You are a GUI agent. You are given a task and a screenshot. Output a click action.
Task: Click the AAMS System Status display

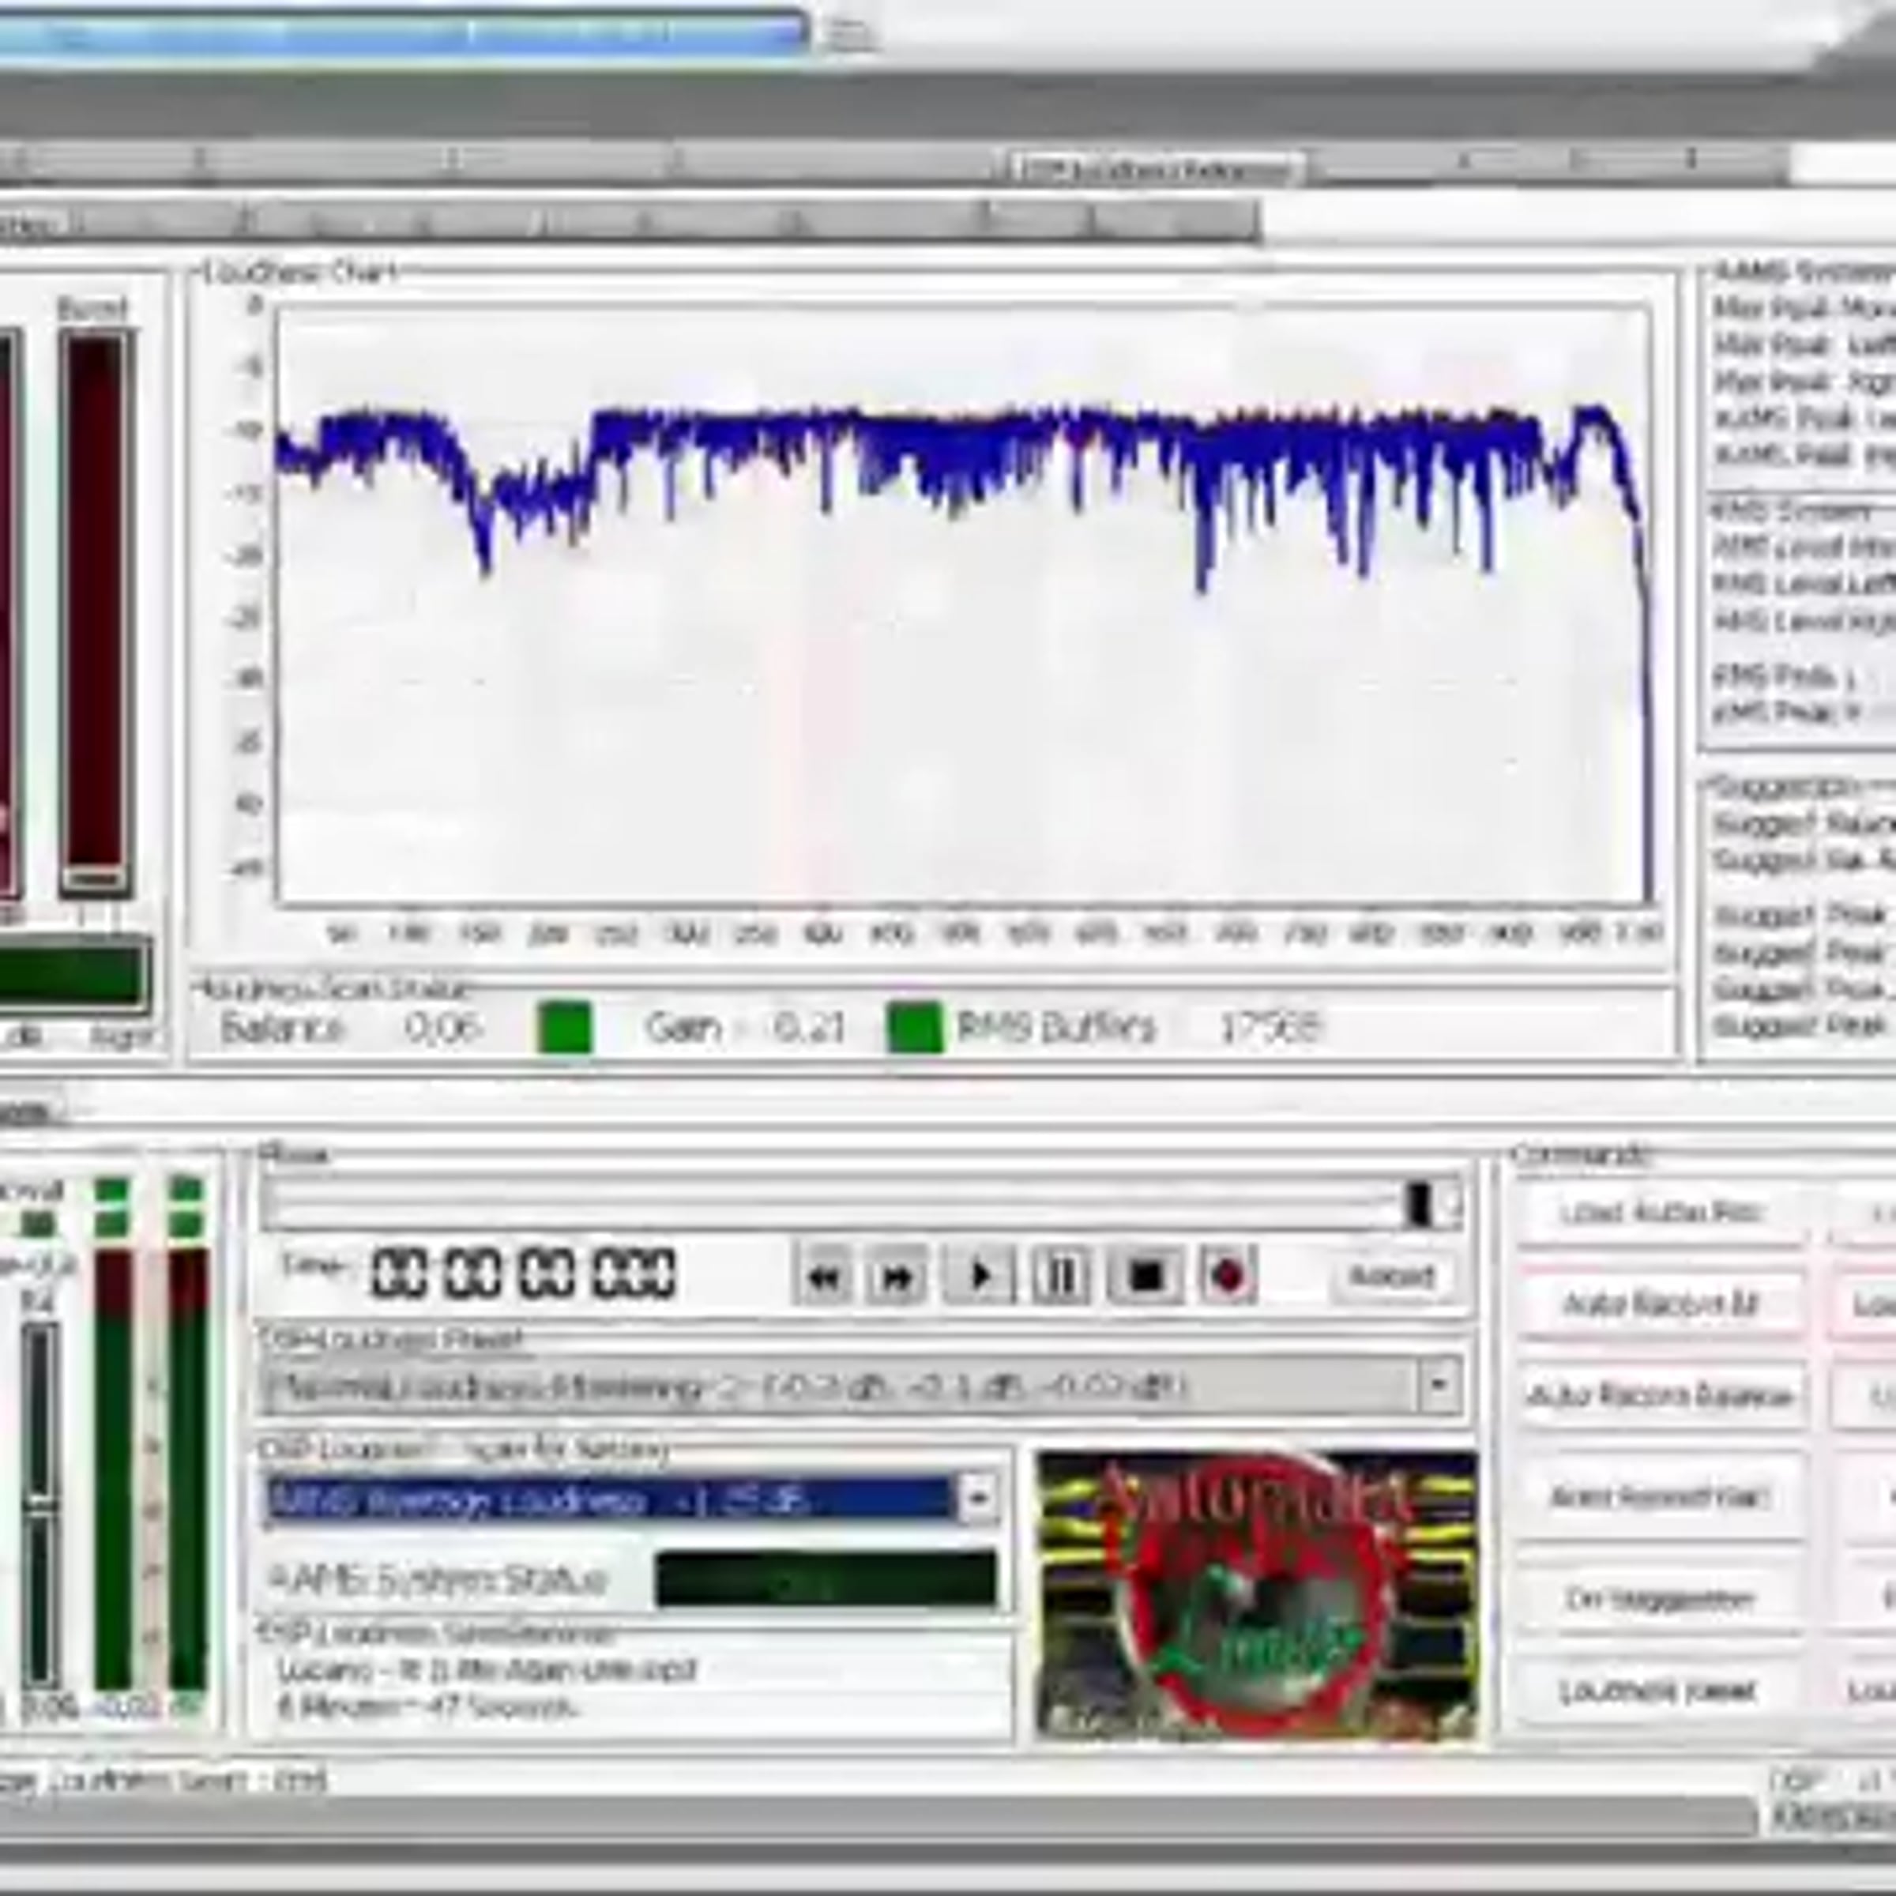[826, 1579]
